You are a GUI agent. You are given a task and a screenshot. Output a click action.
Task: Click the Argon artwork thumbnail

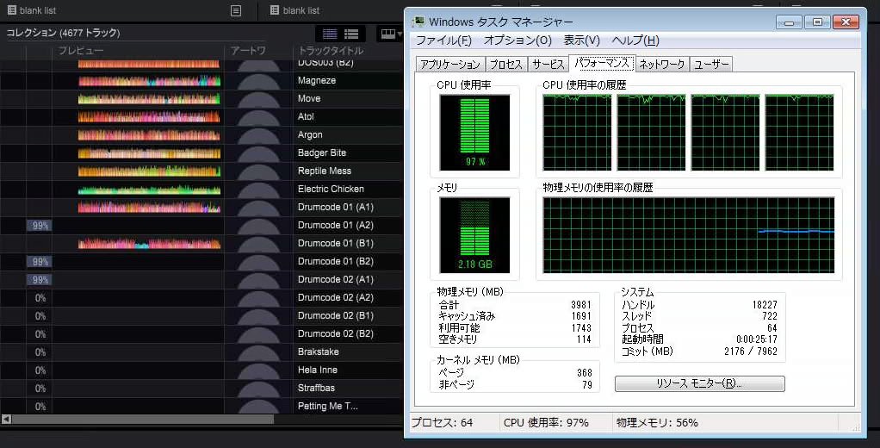click(x=258, y=135)
